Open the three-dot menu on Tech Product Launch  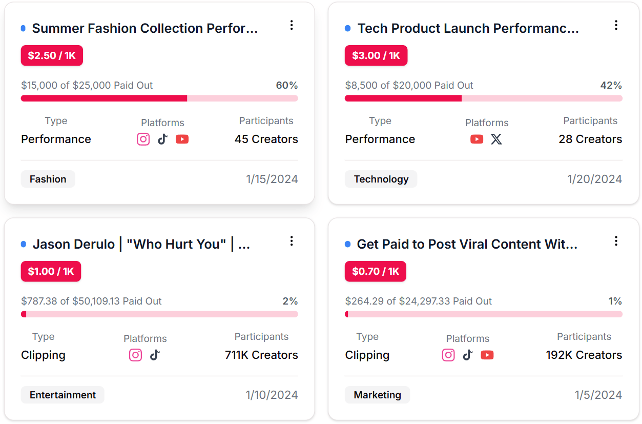[x=616, y=25]
